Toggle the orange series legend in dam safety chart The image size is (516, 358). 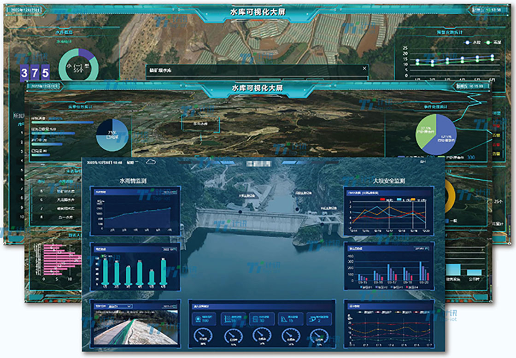[x=418, y=200]
